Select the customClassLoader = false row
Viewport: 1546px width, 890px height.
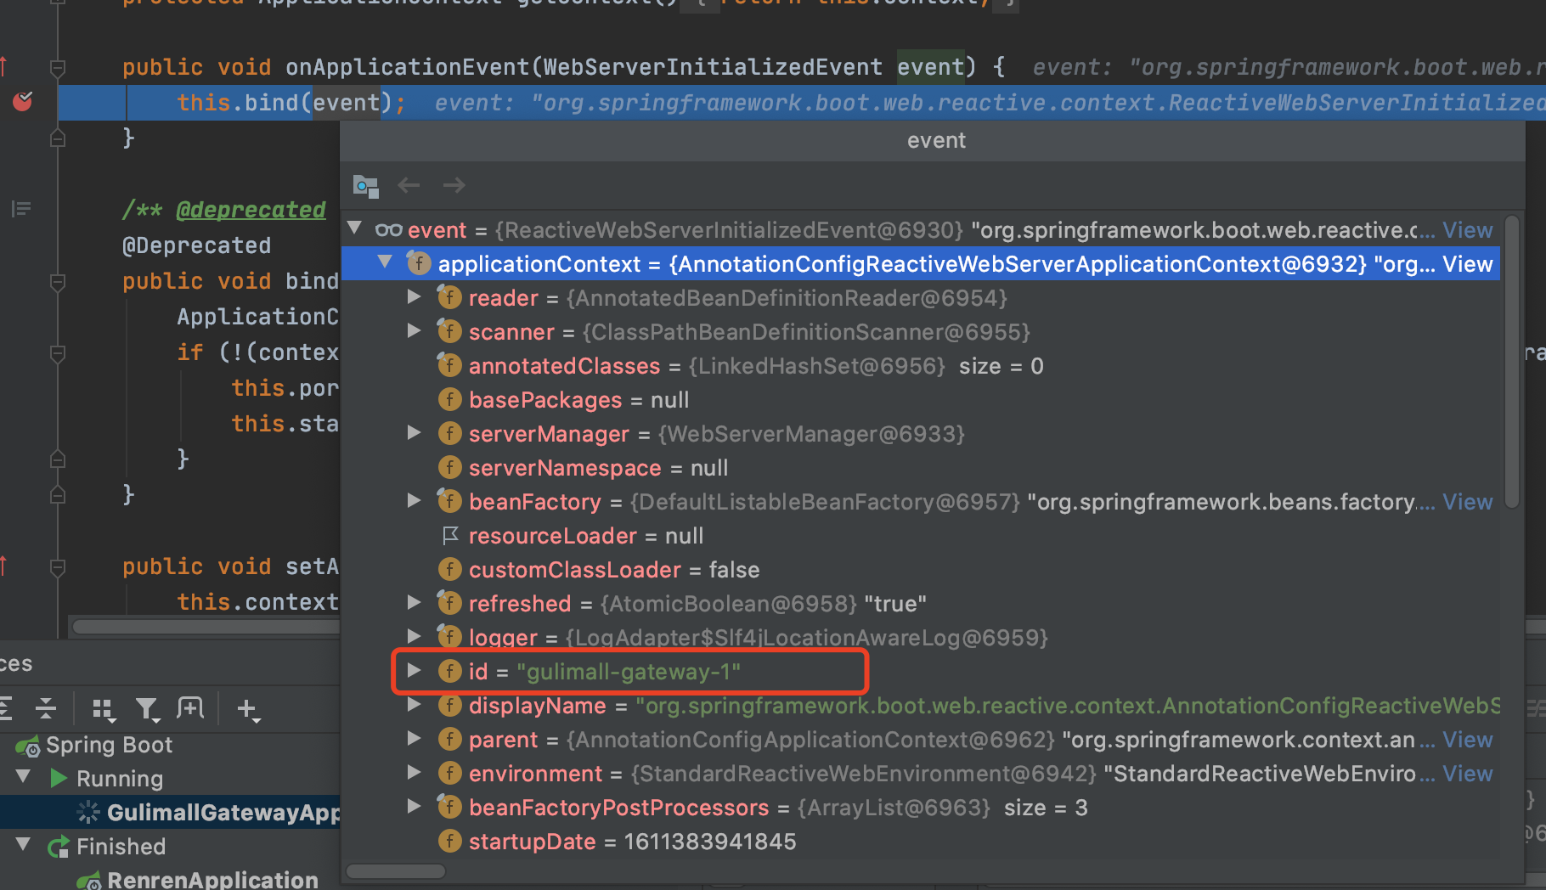(x=921, y=570)
